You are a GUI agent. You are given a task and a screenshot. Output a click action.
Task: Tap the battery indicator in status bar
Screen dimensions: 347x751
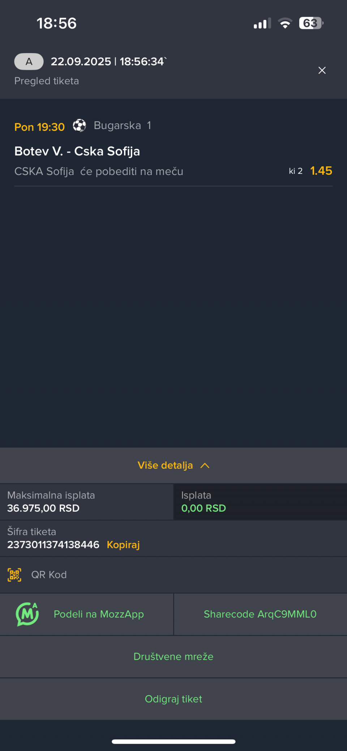click(x=311, y=23)
